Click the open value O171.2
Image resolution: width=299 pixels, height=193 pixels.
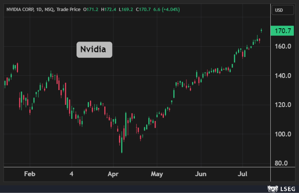(x=90, y=9)
